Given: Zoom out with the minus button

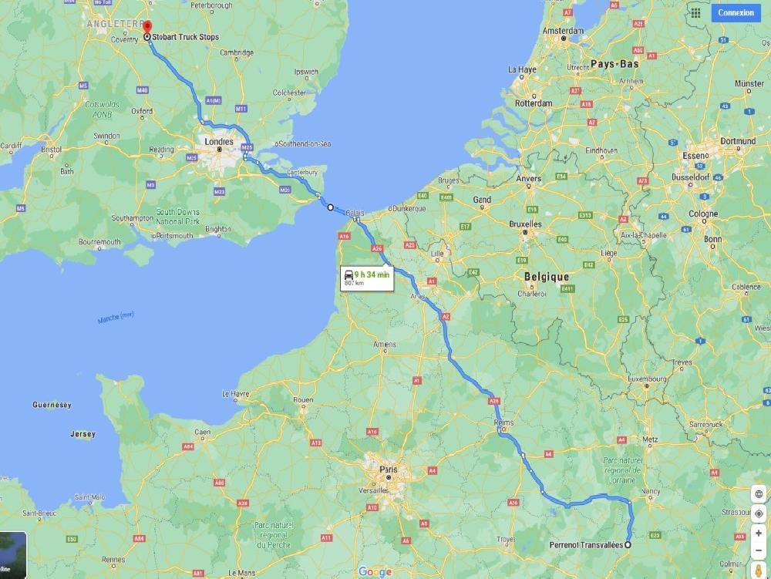Looking at the screenshot, I should pyautogui.click(x=759, y=550).
